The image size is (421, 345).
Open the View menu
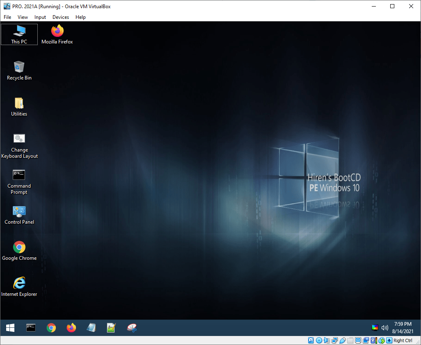(23, 17)
